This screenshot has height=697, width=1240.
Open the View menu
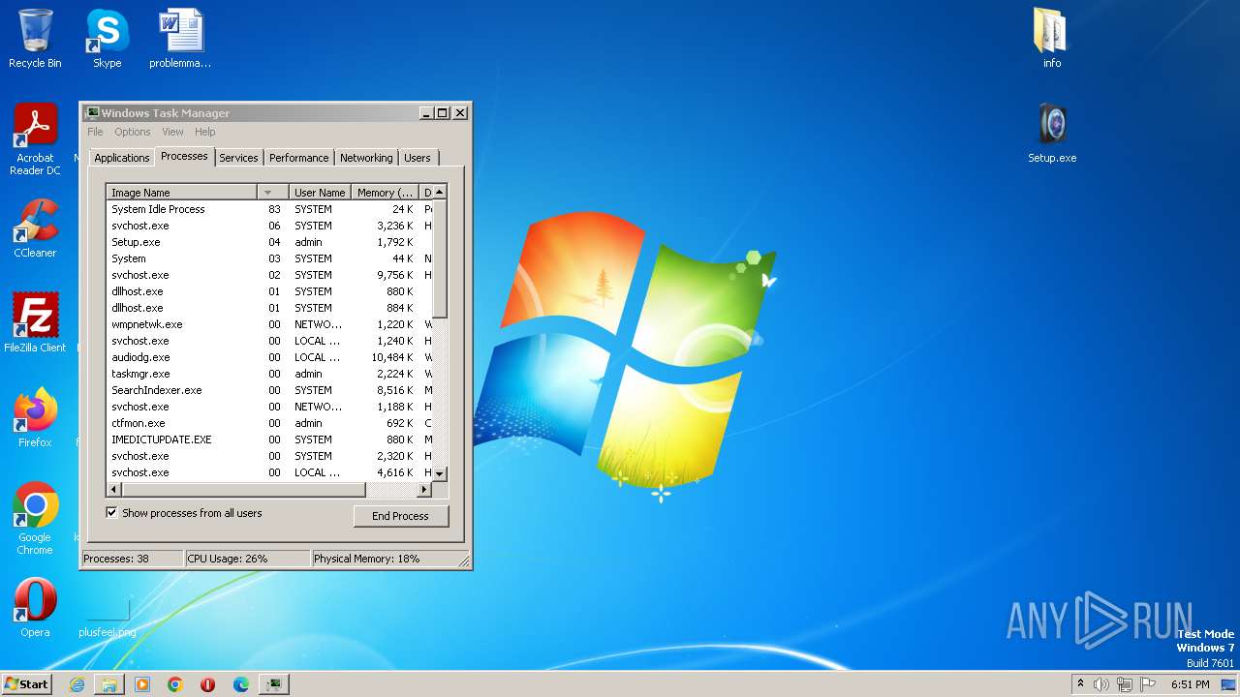pyautogui.click(x=172, y=132)
